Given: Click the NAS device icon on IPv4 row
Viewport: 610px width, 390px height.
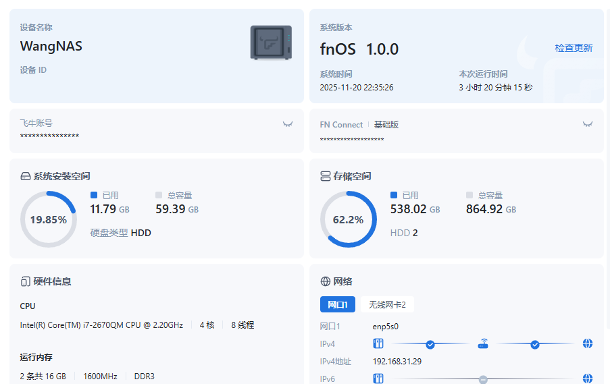Looking at the screenshot, I should (x=378, y=343).
